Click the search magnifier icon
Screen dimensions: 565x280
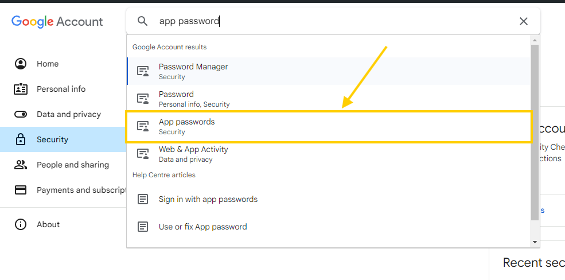tap(143, 21)
